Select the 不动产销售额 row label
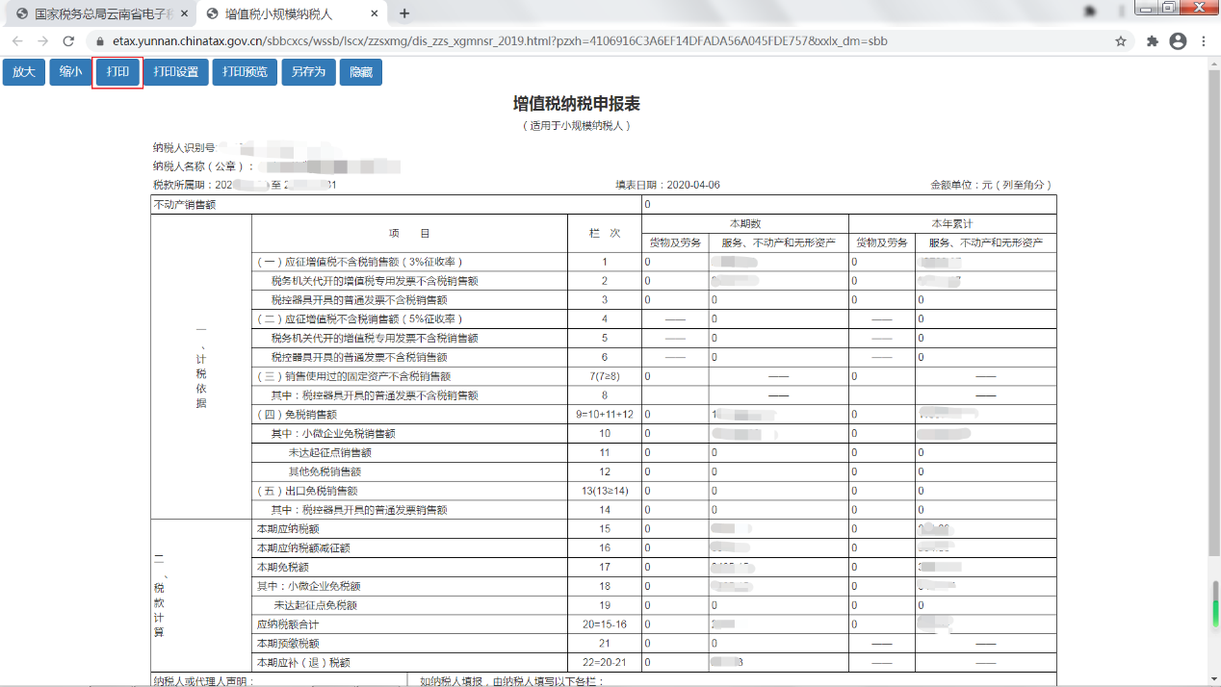The height and width of the screenshot is (687, 1221). pos(185,205)
